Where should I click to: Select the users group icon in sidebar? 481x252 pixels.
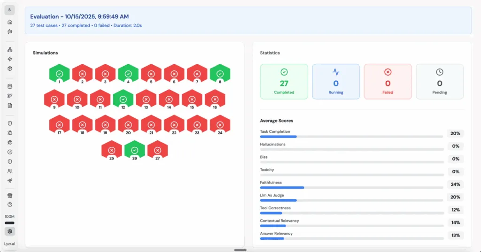click(10, 171)
